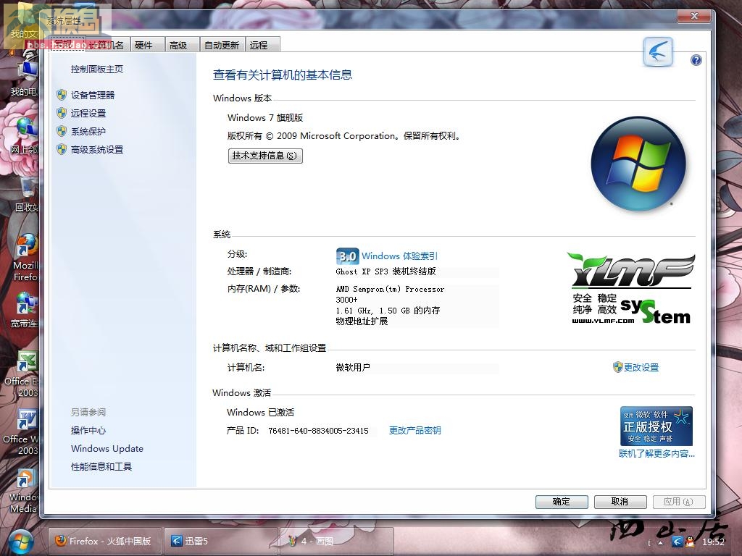Viewport: 742px width, 556px height.
Task: Click the Windows logo orb image
Action: coord(638,164)
